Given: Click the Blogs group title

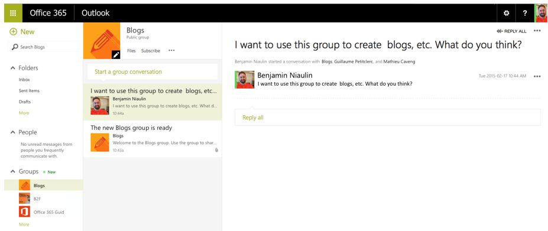Looking at the screenshot, I should click(135, 30).
